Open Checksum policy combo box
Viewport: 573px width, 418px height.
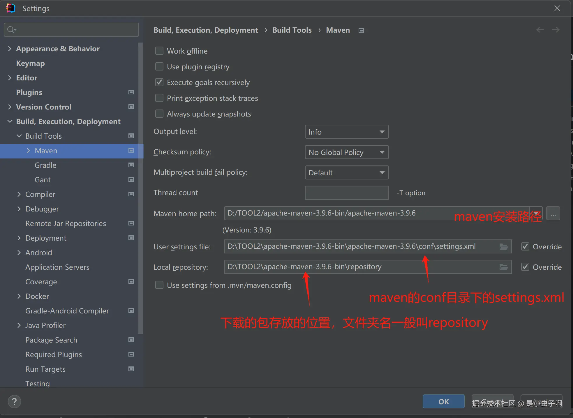pos(347,152)
